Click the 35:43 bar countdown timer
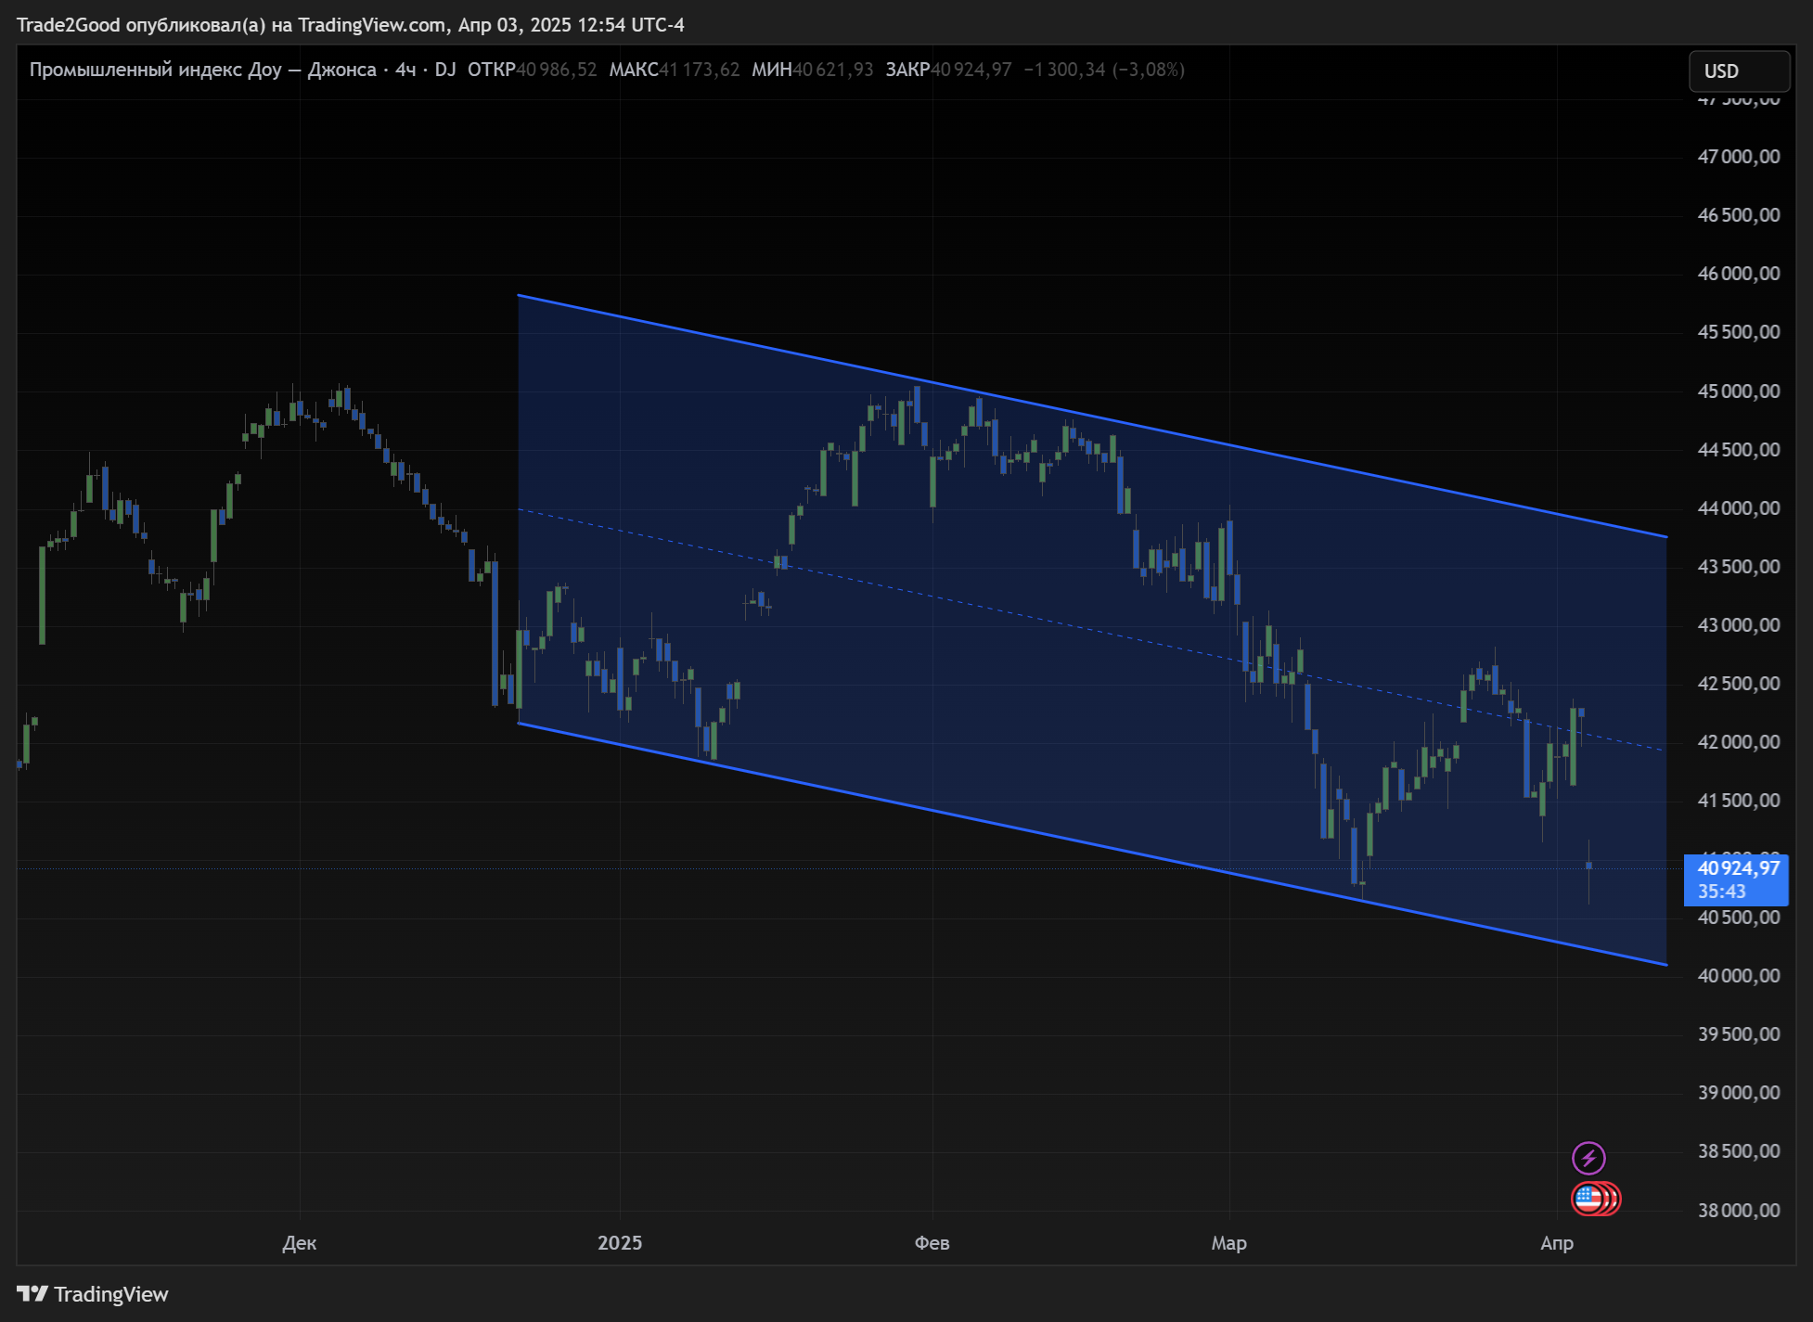 point(1722,892)
